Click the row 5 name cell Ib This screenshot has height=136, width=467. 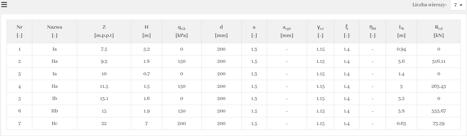click(x=54, y=99)
